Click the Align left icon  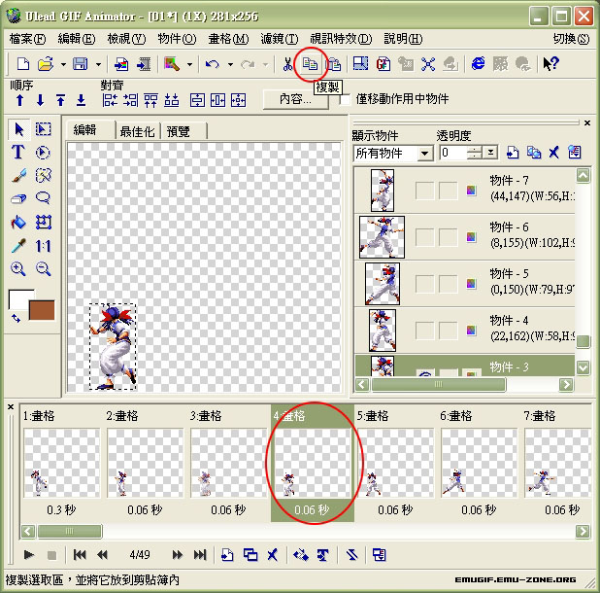point(110,100)
